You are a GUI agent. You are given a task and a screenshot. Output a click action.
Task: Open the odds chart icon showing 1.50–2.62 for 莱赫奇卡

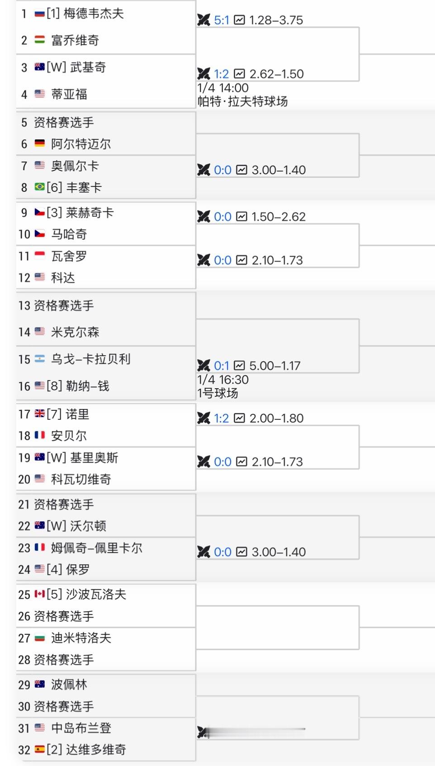[241, 217]
